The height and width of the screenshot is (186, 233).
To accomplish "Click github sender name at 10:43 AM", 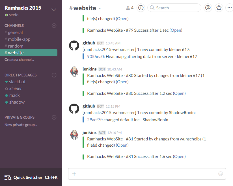I will pyautogui.click(x=89, y=43).
